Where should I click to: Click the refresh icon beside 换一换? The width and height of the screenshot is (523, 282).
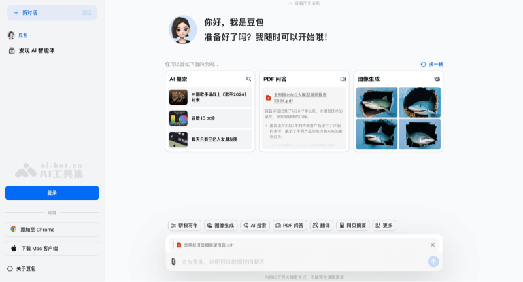click(423, 64)
